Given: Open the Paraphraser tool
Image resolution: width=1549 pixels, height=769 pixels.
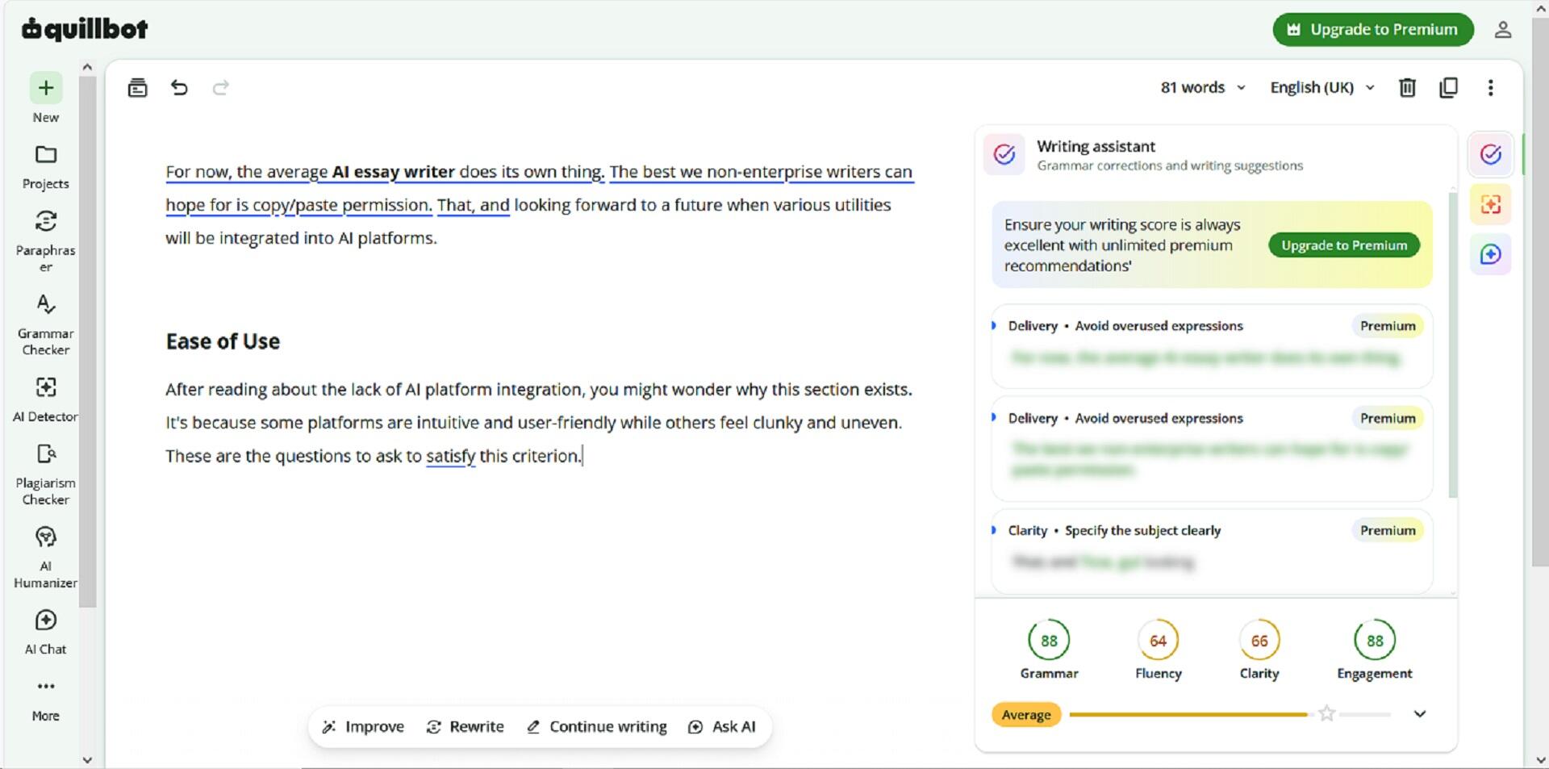Looking at the screenshot, I should coord(46,240).
